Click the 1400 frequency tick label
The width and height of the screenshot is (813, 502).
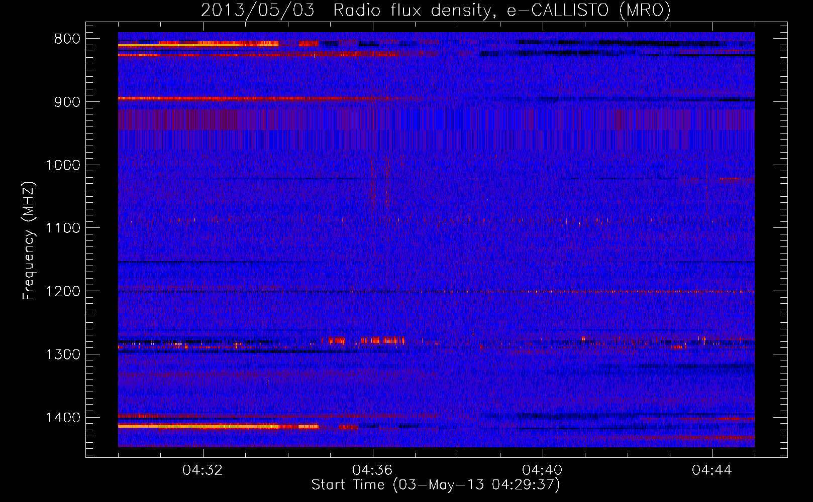(63, 418)
